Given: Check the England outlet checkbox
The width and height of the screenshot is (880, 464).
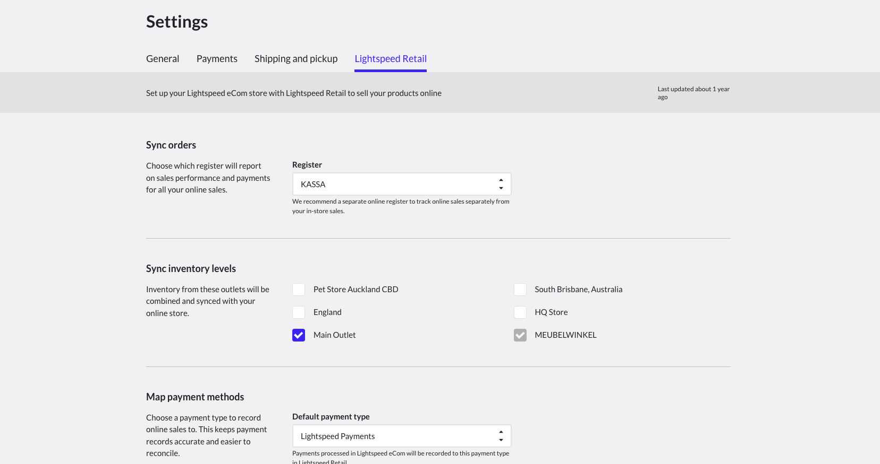Looking at the screenshot, I should pos(299,312).
